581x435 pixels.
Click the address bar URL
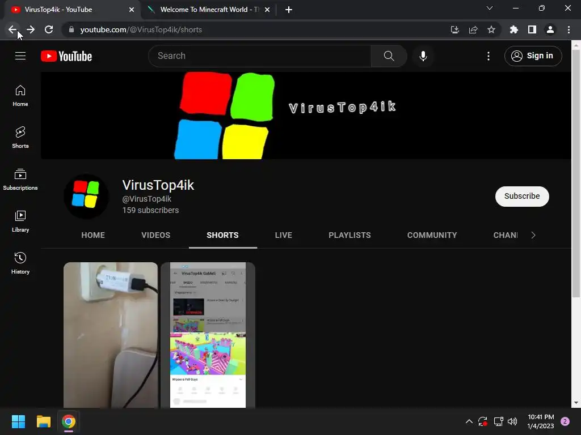pos(141,29)
